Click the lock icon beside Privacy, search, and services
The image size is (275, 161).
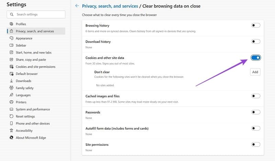[11, 31]
